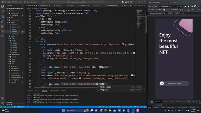
Task: Open the Search view in activity bar
Action: (x=3, y=11)
